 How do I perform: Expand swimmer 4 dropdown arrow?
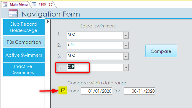126,67
